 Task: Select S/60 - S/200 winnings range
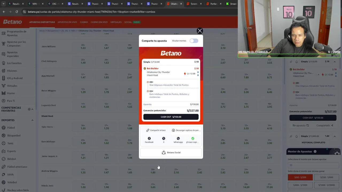300,177
